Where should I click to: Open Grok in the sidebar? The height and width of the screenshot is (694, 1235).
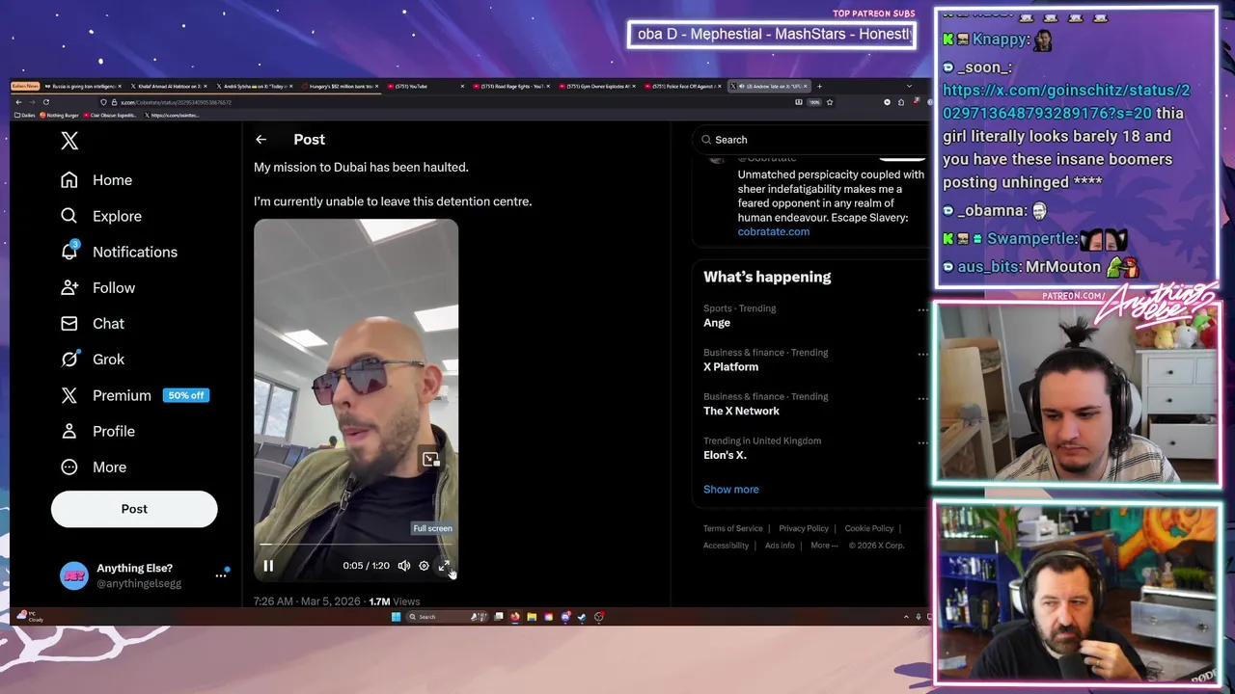coord(93,359)
